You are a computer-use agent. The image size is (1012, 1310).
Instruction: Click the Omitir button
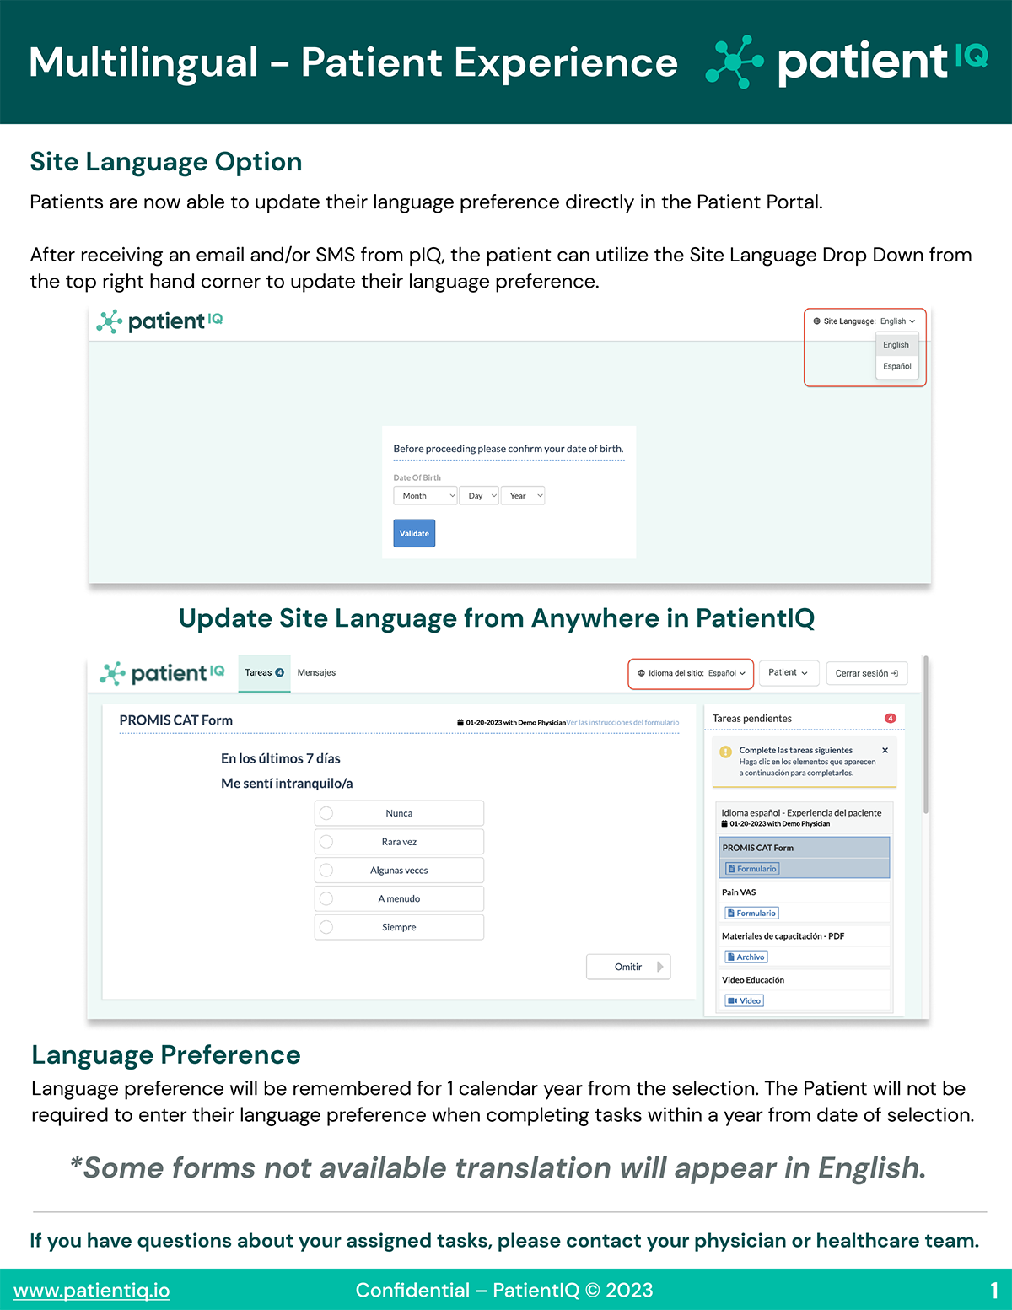click(x=628, y=967)
